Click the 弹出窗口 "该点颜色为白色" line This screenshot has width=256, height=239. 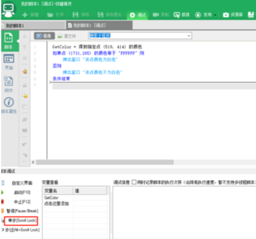click(90, 60)
